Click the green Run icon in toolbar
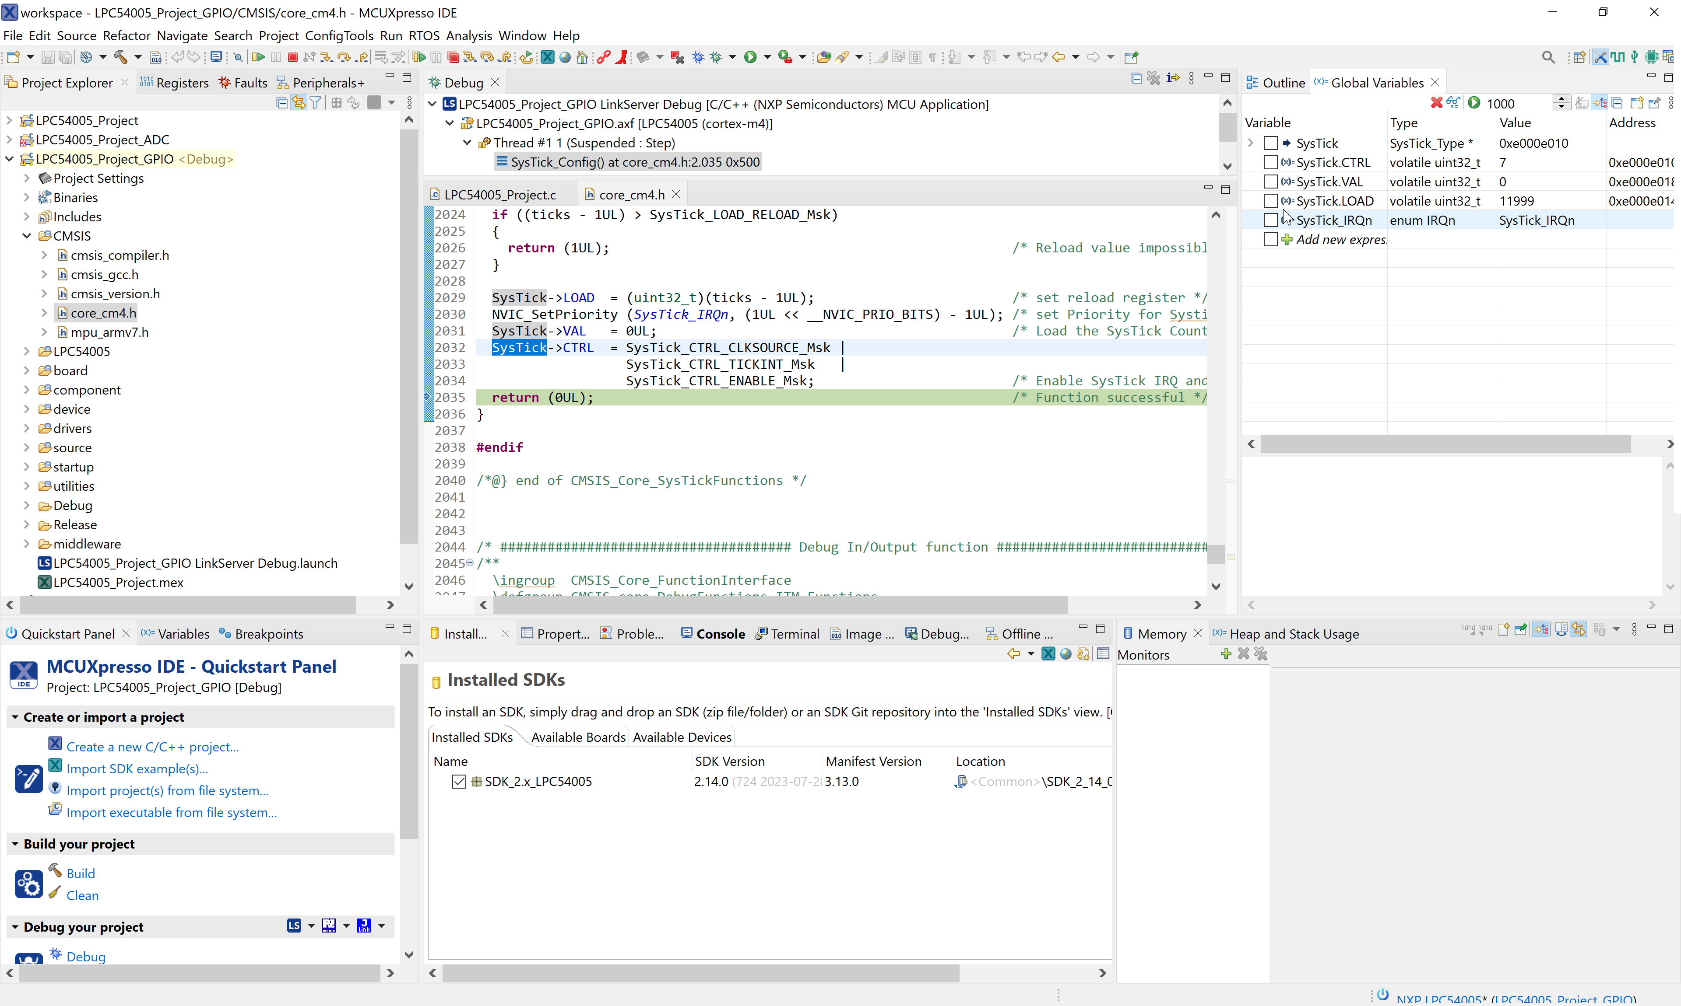Viewport: 1681px width, 1006px height. (750, 58)
